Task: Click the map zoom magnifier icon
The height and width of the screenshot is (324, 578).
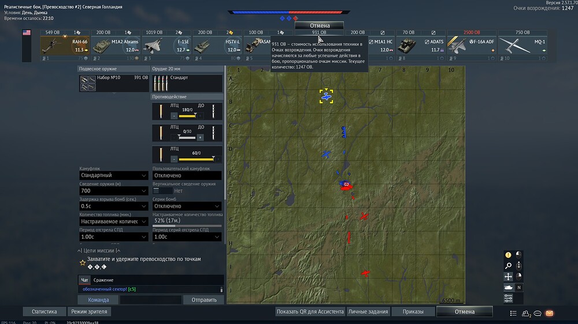Action: click(508, 266)
